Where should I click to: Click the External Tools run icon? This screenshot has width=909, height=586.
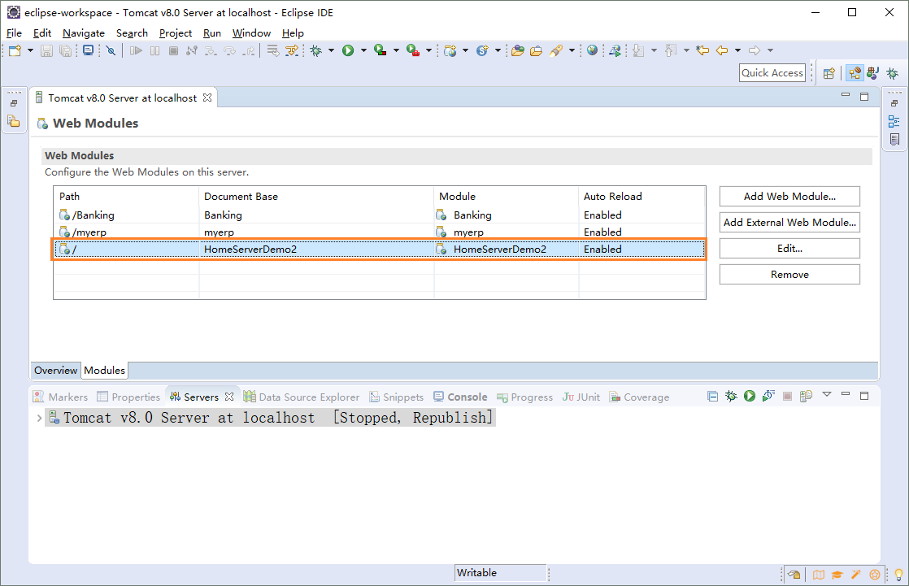[x=413, y=50]
